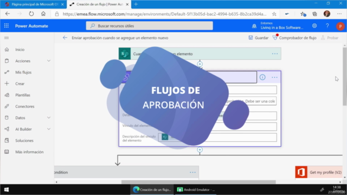This screenshot has width=347, height=195.
Task: Open Condition step more options menu
Action: click(192, 172)
